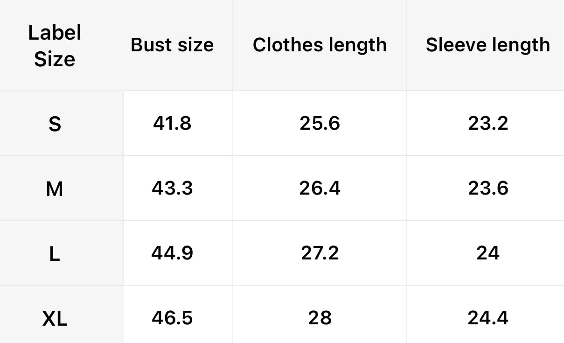Click the Label Size column header
The image size is (564, 343).
[x=55, y=46]
